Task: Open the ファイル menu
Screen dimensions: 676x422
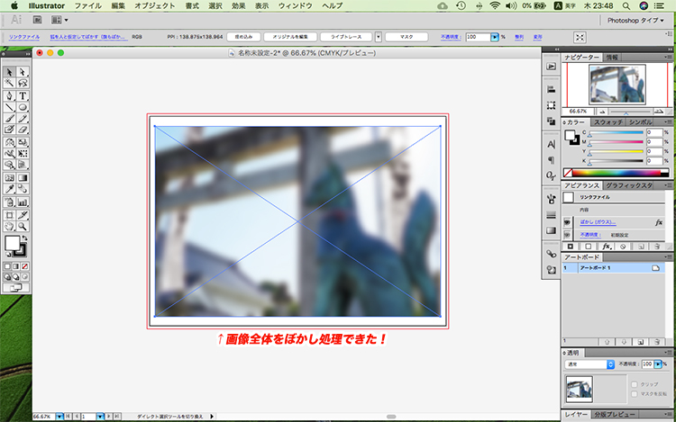Action: (88, 5)
